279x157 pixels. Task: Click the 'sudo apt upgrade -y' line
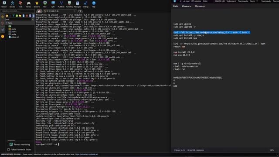[184, 27]
